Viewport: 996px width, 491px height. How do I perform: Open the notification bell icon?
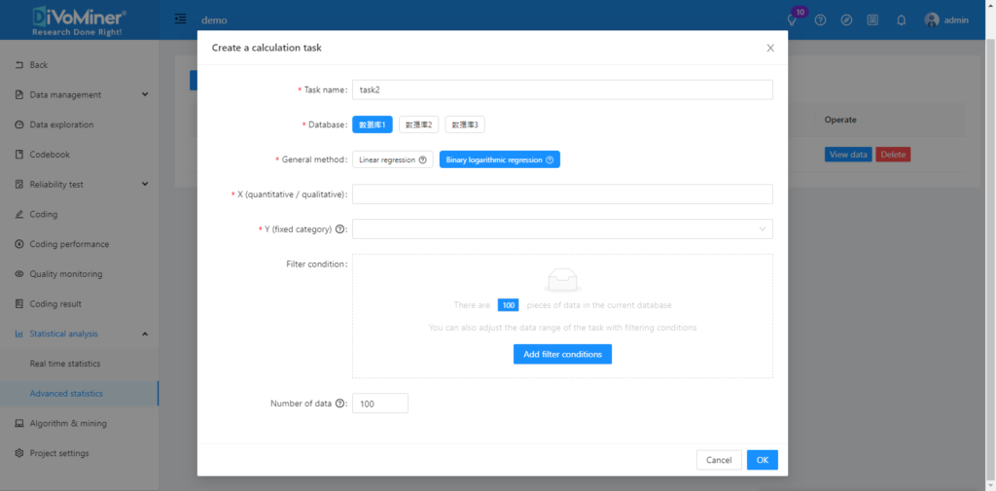coord(901,20)
